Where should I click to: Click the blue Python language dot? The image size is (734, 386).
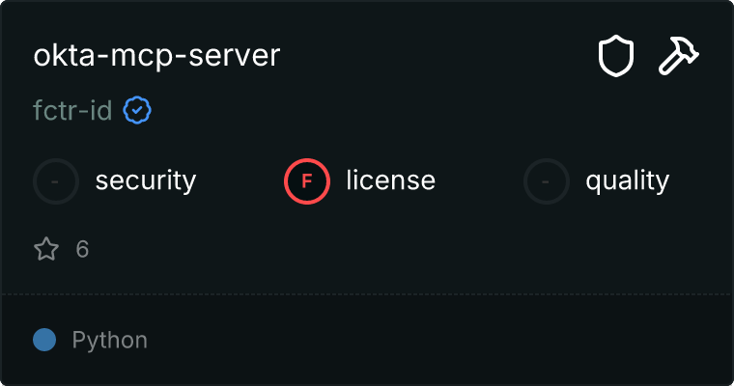(44, 340)
